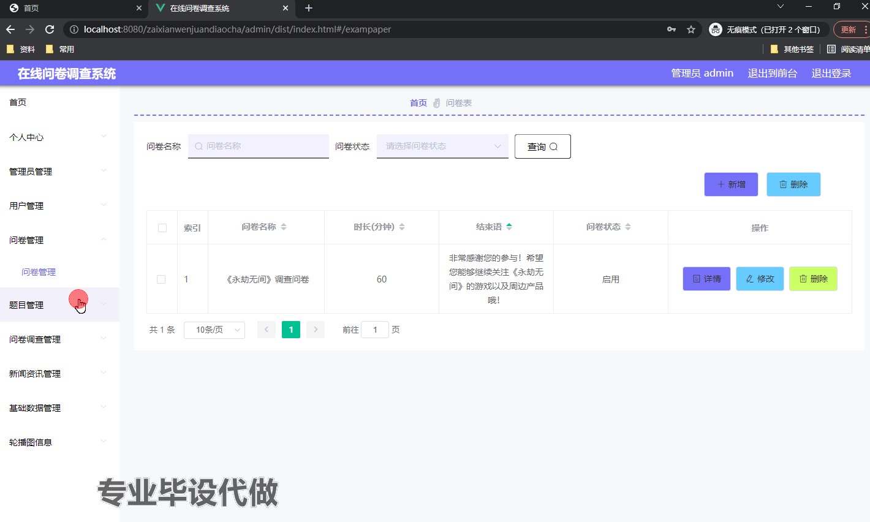Open a new browser tab with plus icon

coord(309,8)
